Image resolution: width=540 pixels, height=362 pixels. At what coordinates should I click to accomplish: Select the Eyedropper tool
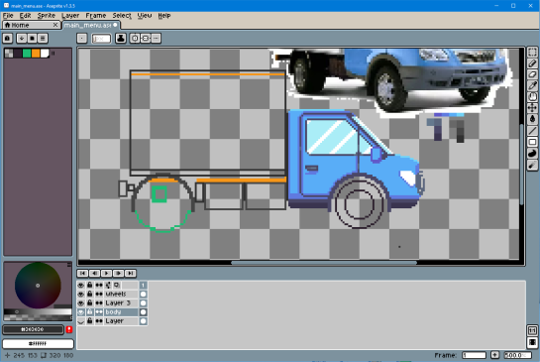532,86
